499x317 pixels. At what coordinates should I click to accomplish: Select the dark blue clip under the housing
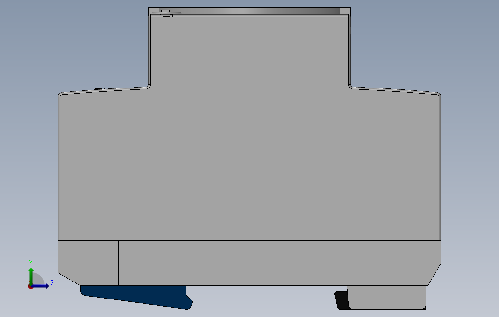click(x=136, y=297)
